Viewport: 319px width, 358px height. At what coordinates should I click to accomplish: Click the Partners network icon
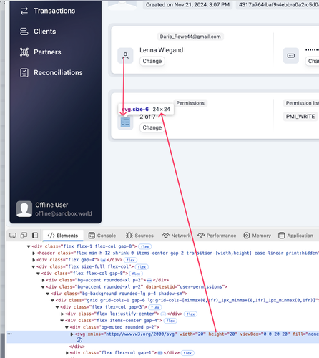pyautogui.click(x=24, y=52)
